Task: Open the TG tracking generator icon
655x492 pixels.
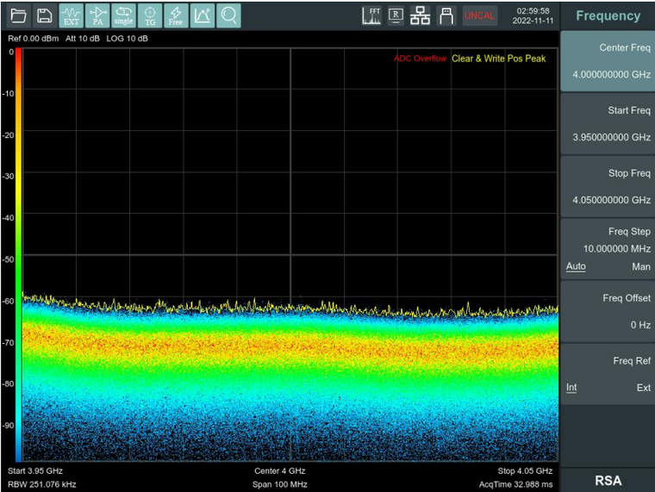Action: pos(150,16)
